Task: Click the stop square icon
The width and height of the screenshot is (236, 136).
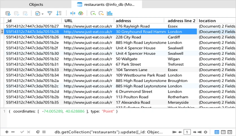Action: tap(44, 132)
